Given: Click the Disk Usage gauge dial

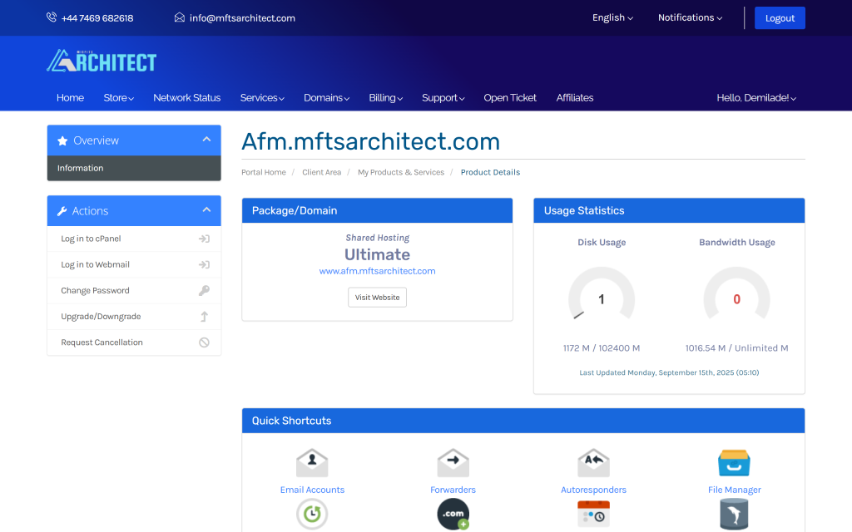Looking at the screenshot, I should [x=602, y=299].
